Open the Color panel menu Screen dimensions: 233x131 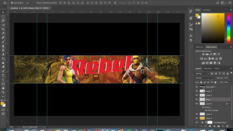point(231,10)
